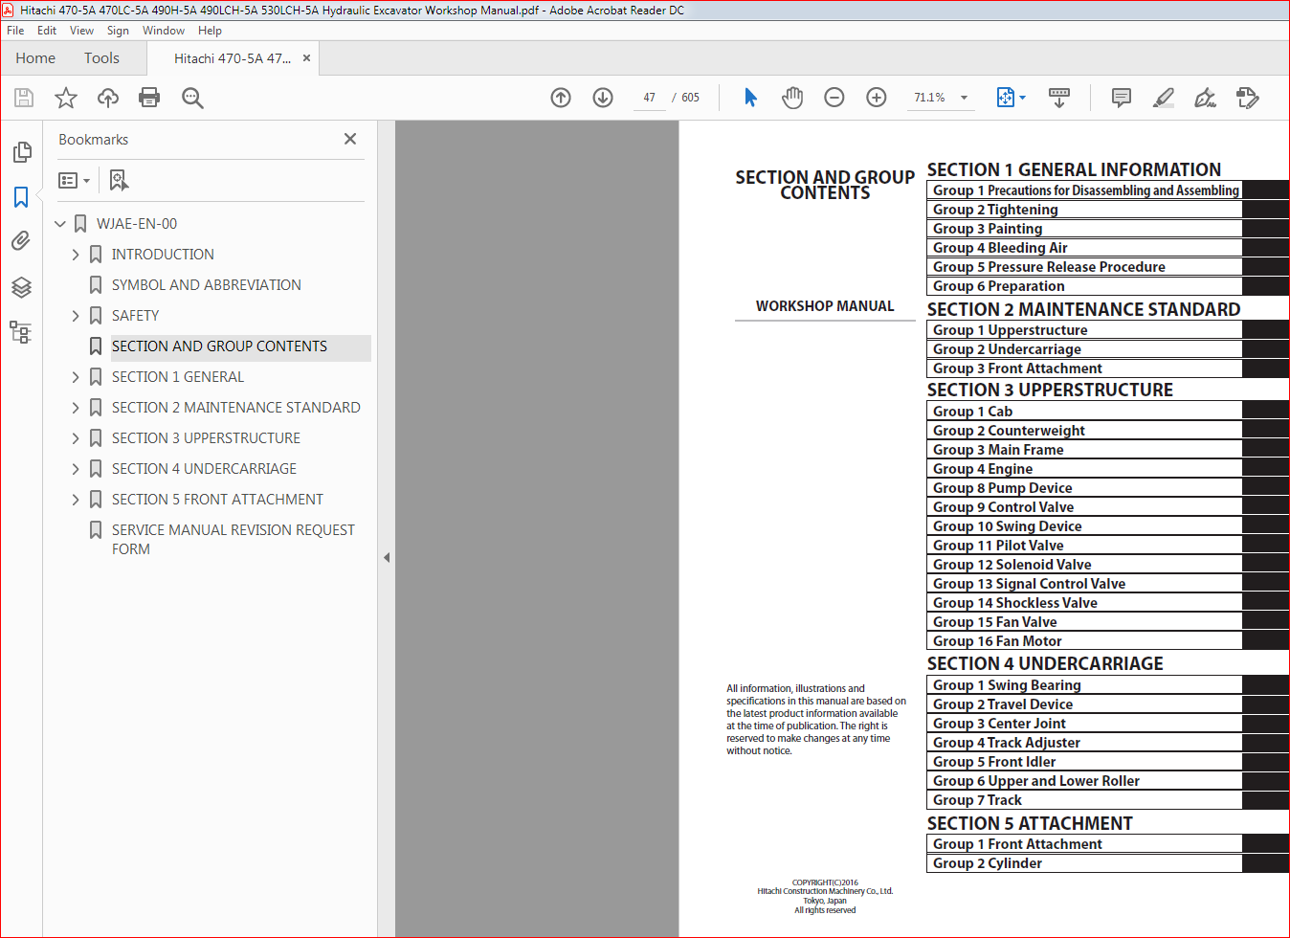Open the Layers panel icon
Screen dimensions: 1290x938
21,287
